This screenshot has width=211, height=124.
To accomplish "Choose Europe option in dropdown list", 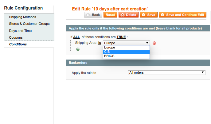I will pyautogui.click(x=126, y=48).
